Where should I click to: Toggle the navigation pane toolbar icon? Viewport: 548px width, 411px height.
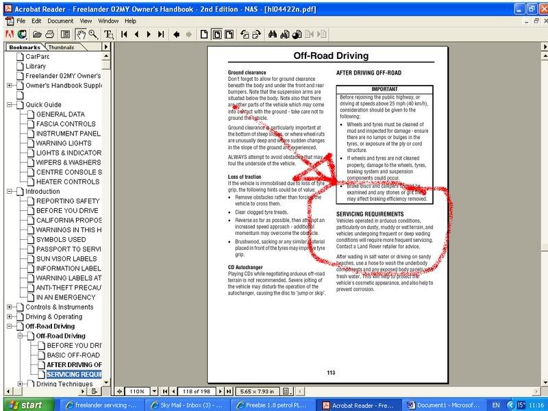(x=65, y=34)
